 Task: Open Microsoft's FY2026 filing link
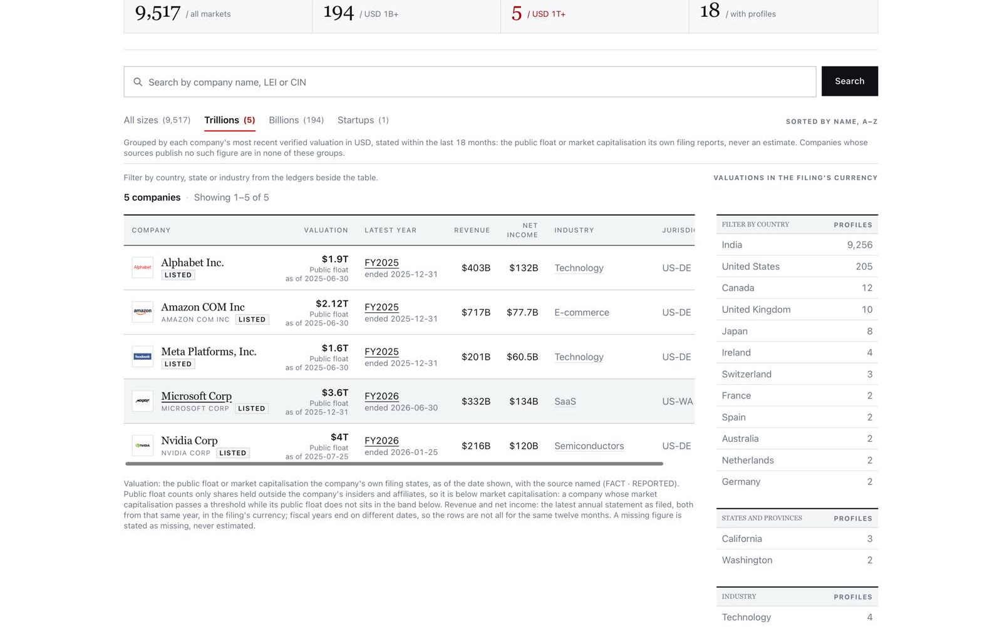click(381, 396)
